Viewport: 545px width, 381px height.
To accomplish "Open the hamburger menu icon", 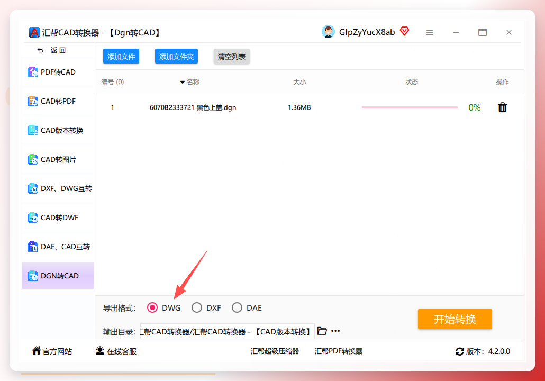I will [430, 32].
